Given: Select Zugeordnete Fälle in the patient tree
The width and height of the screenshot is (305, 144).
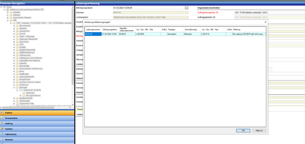Looking at the screenshot, I should [x=26, y=104].
